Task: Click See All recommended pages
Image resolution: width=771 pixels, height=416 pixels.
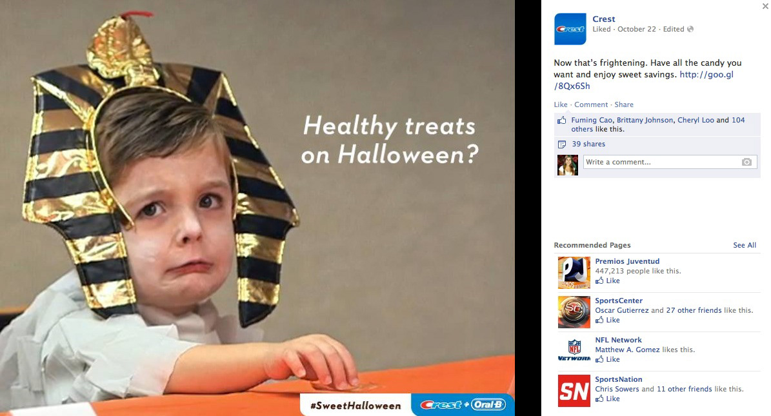Action: point(745,245)
